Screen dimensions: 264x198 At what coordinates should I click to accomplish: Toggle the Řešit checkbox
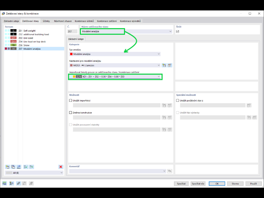pyautogui.click(x=178, y=32)
